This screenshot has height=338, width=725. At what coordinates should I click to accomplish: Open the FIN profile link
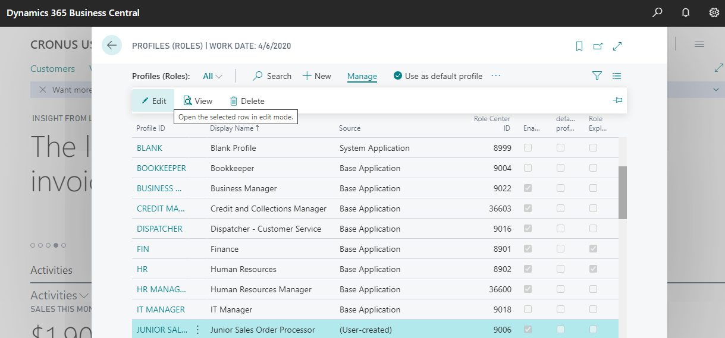(x=143, y=249)
